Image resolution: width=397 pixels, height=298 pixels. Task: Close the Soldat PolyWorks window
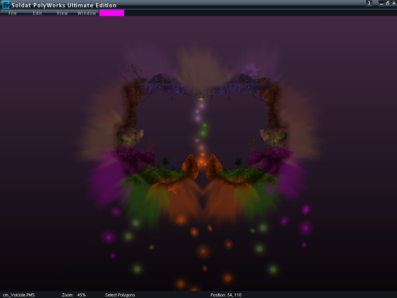coord(393,3)
